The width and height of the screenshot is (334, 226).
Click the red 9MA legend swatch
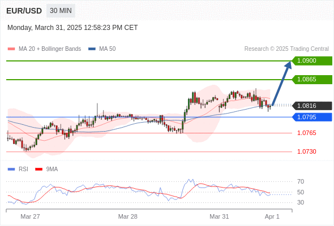[38, 169]
